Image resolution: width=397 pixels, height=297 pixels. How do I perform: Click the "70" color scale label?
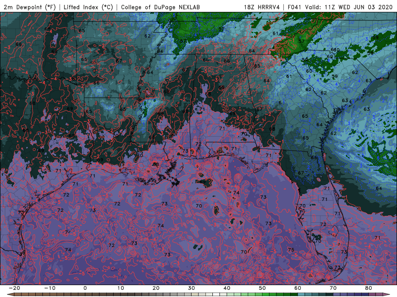[333, 288]
